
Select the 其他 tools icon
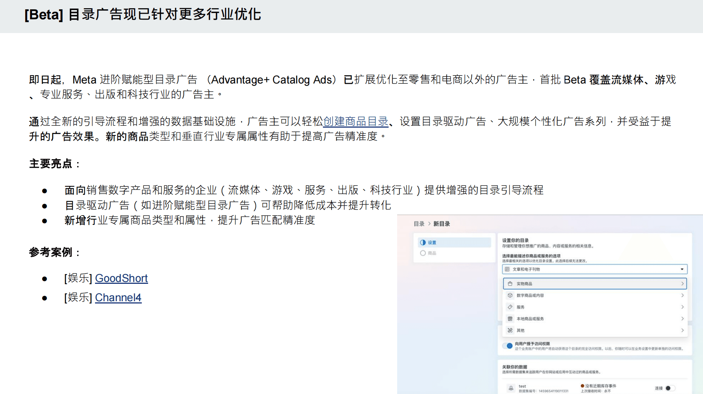click(x=510, y=331)
